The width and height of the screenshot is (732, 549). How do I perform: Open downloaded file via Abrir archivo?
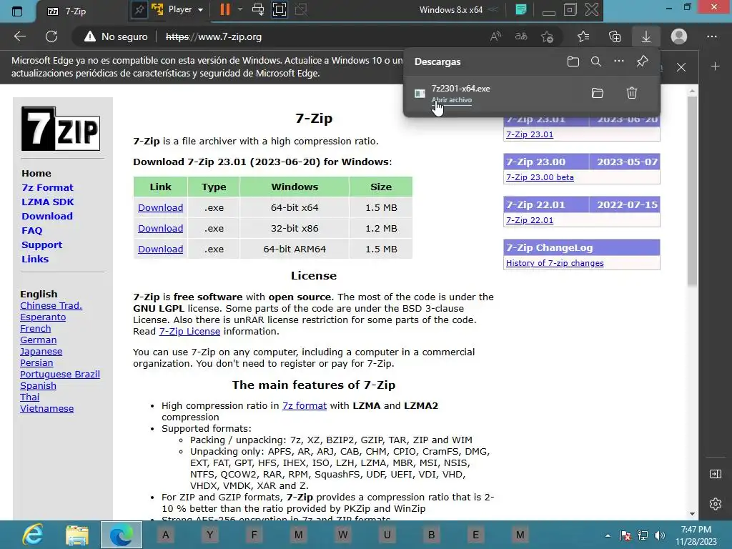(x=452, y=100)
